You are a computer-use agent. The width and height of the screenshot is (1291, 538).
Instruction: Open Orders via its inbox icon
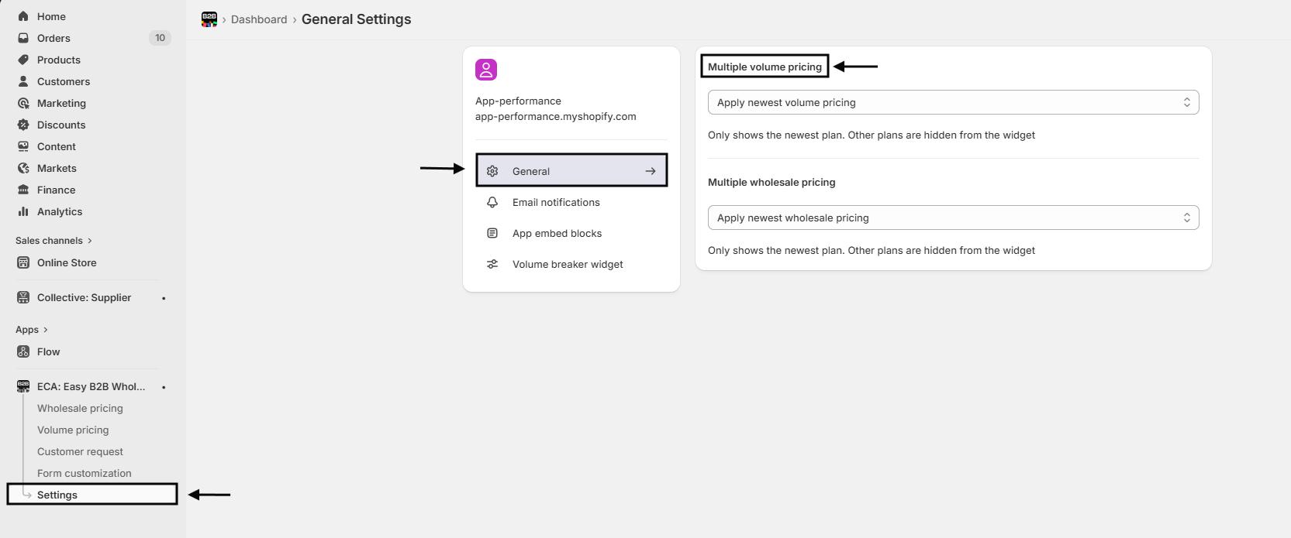tap(23, 38)
